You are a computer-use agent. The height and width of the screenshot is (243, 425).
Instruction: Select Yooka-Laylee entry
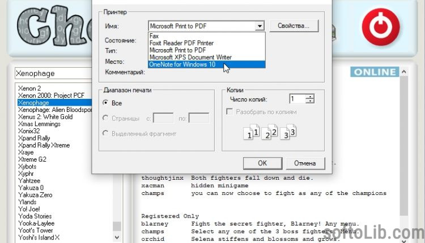36,223
